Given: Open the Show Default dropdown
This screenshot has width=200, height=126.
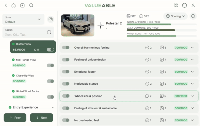Looking at the screenshot, I should 23,19.
